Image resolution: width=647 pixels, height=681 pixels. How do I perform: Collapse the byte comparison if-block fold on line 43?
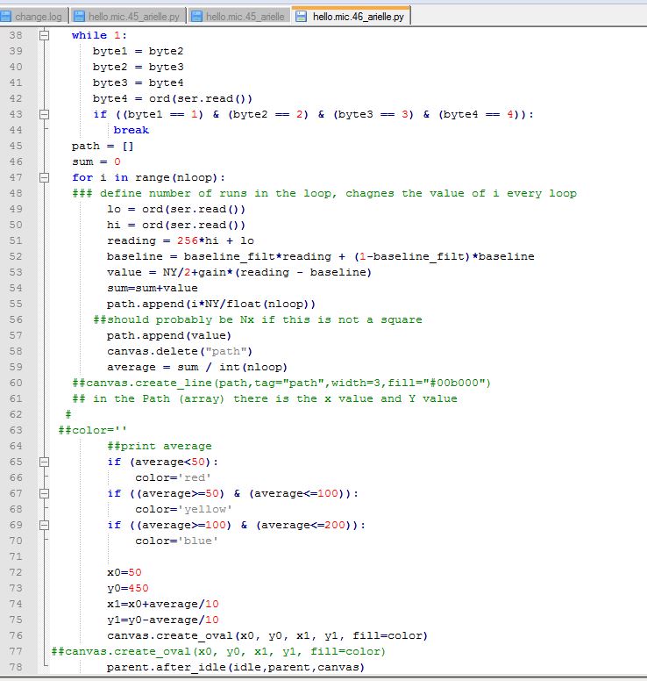(44, 114)
